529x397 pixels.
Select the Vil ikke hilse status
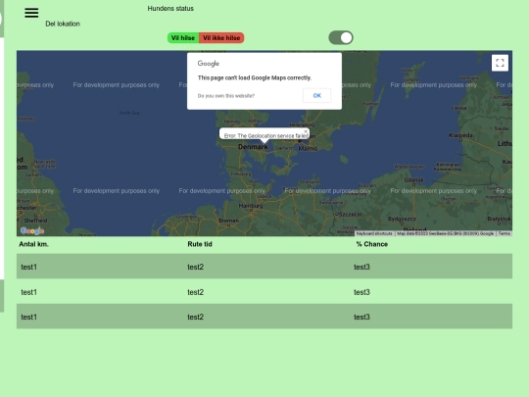(221, 38)
